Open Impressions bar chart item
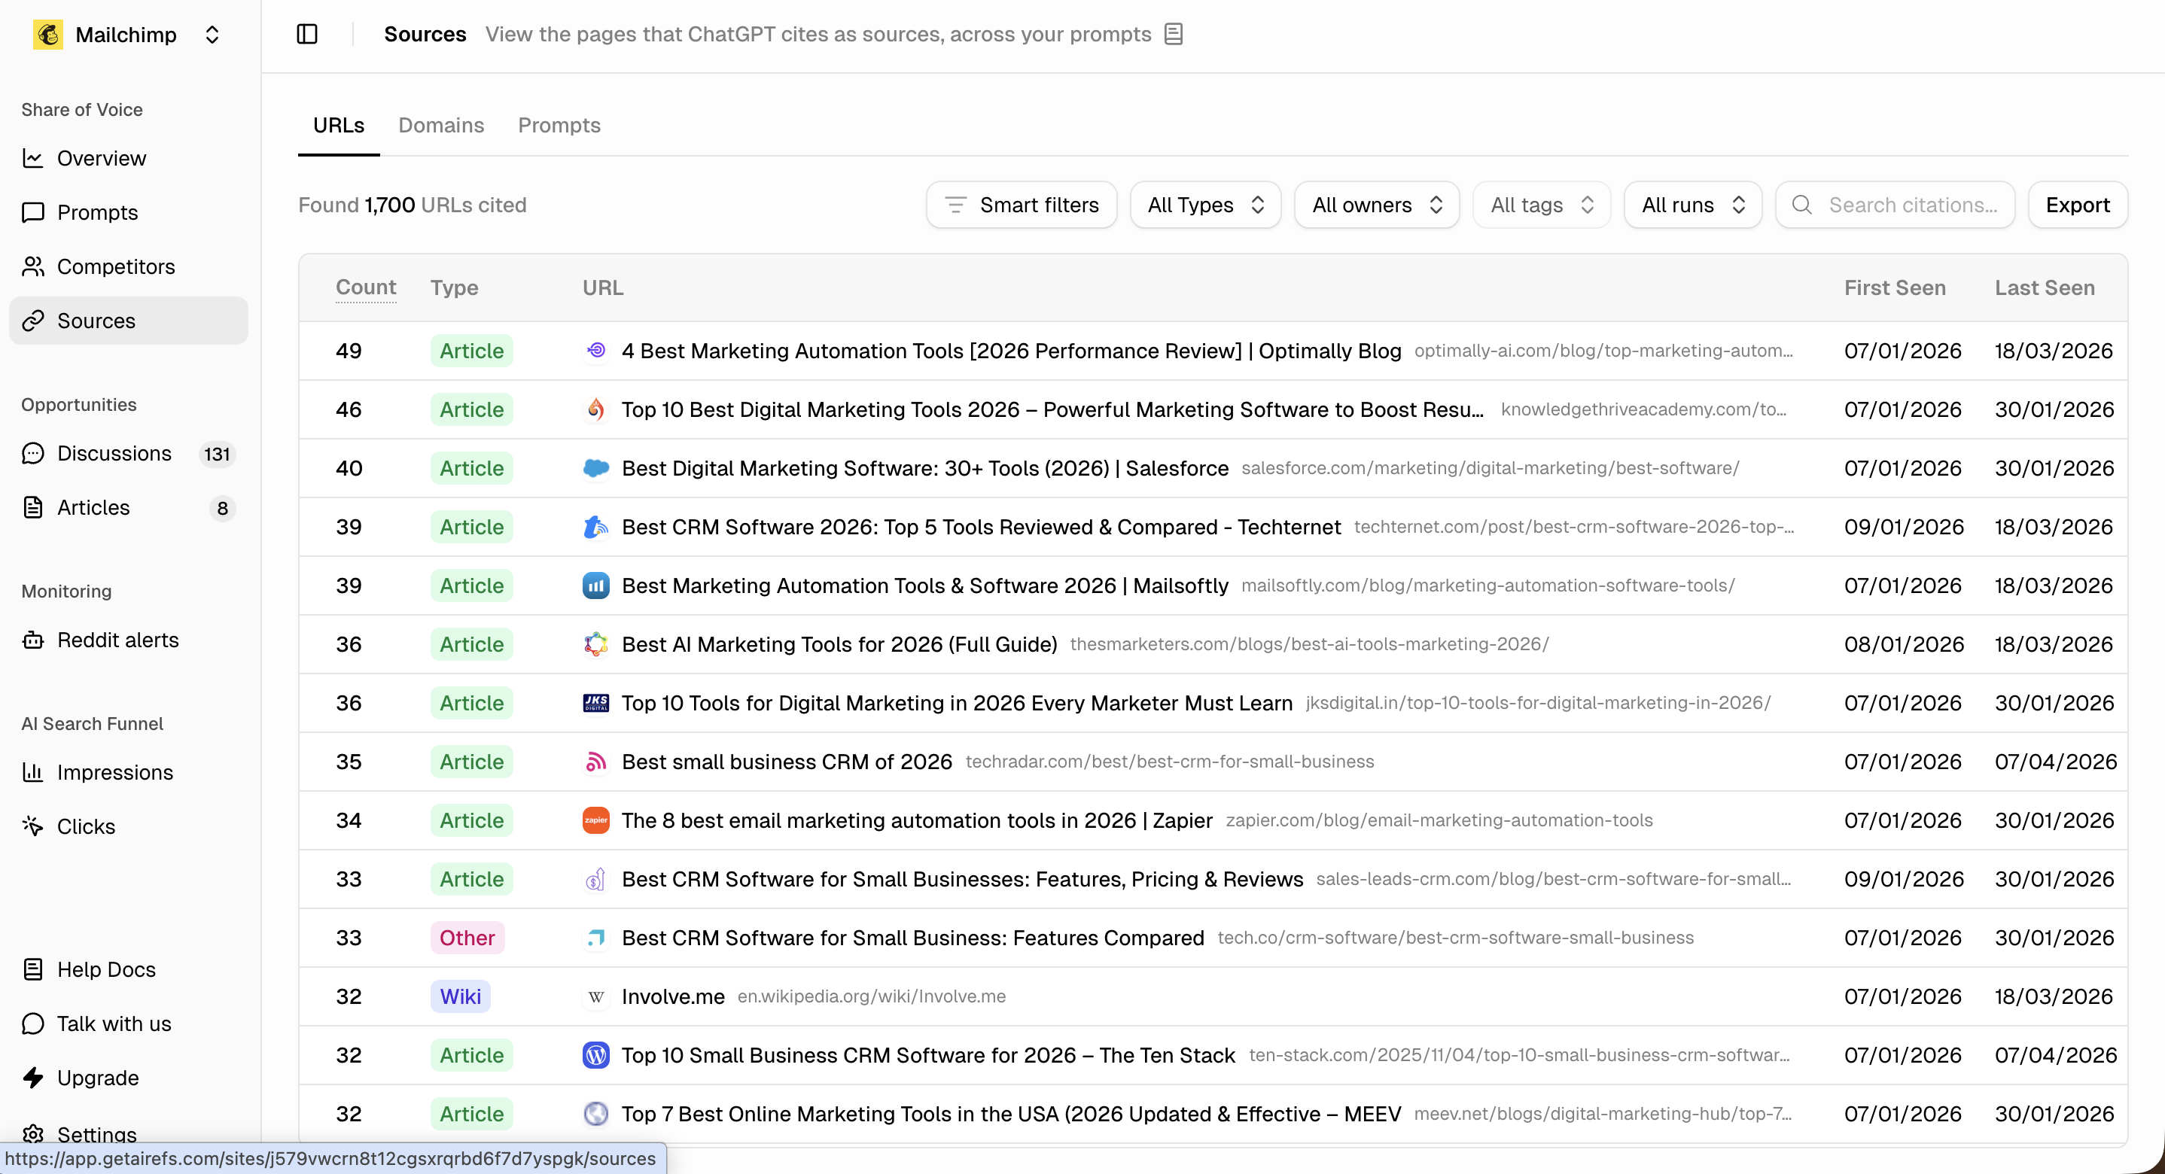The height and width of the screenshot is (1174, 2165). click(x=114, y=772)
